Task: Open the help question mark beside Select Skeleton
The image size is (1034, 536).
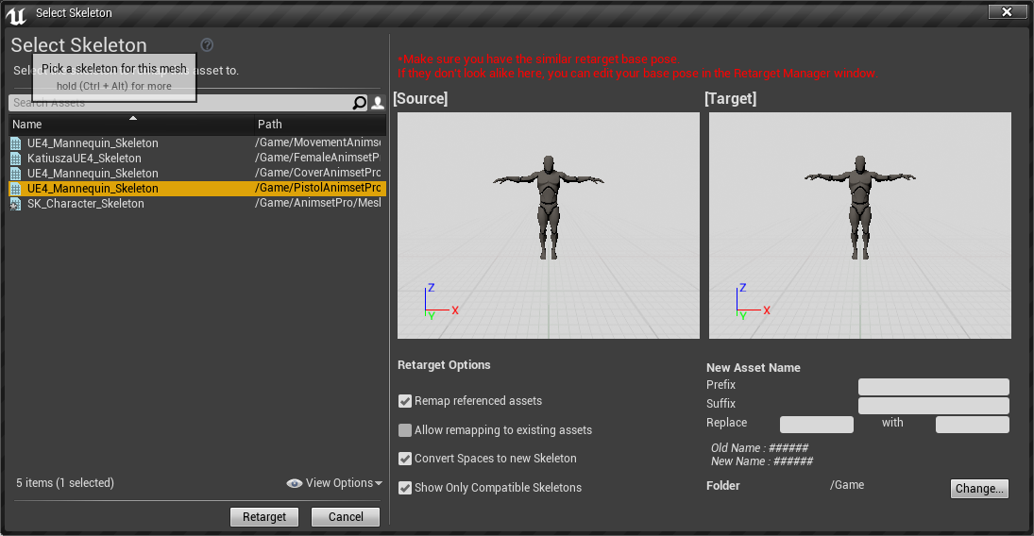Action: [x=207, y=45]
